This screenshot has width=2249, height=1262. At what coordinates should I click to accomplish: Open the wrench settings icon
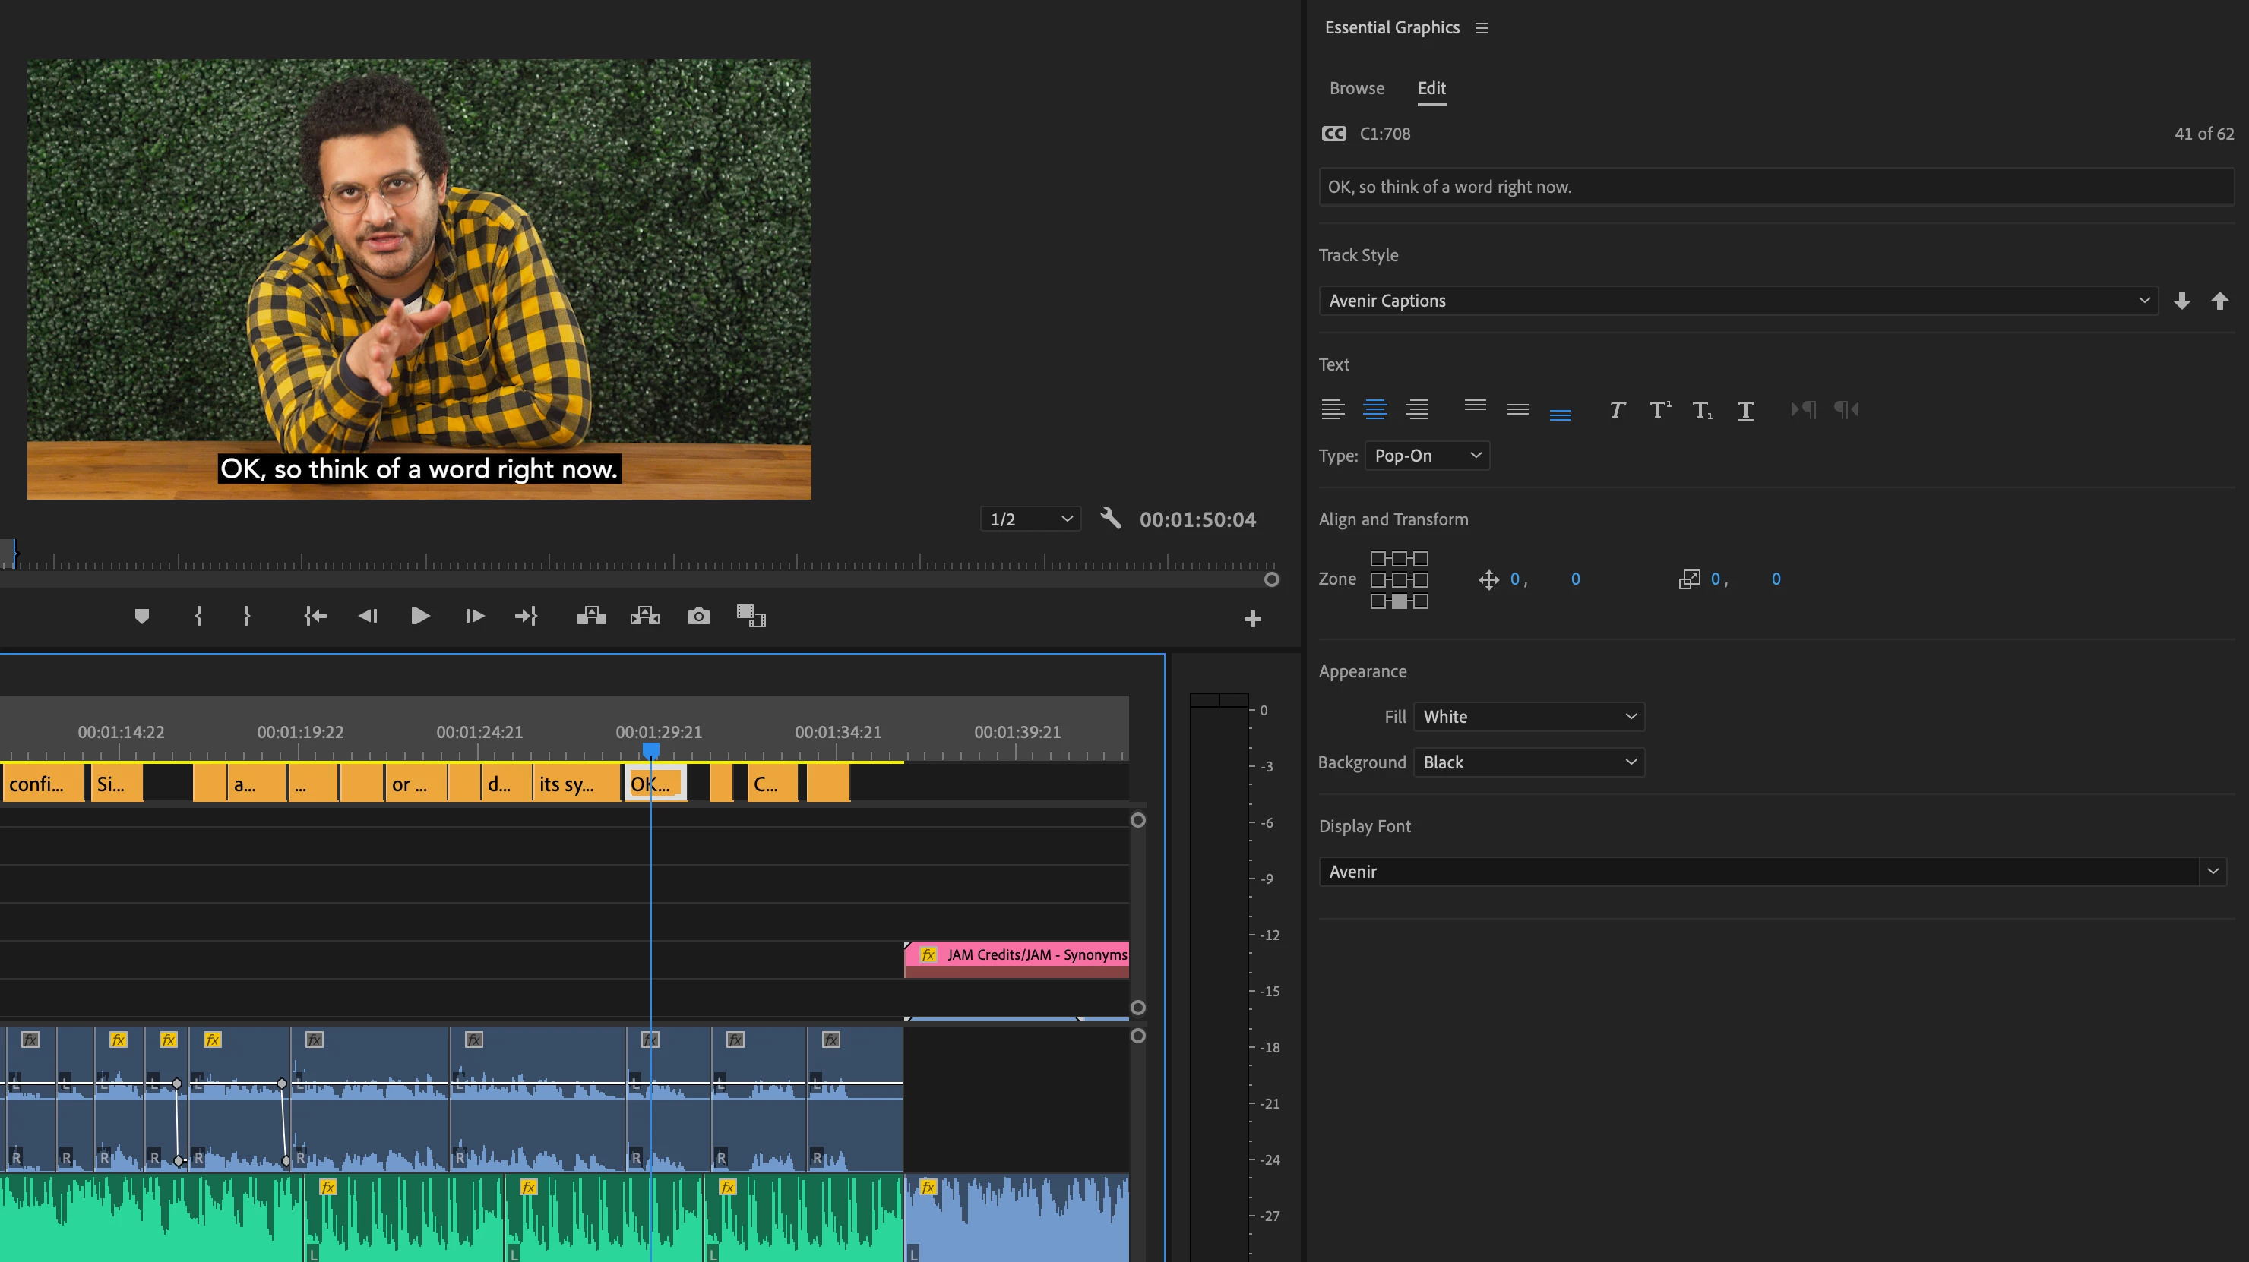1109,519
